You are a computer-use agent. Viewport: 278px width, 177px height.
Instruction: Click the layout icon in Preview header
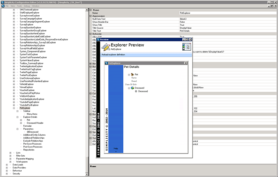pyautogui.click(x=186, y=47)
